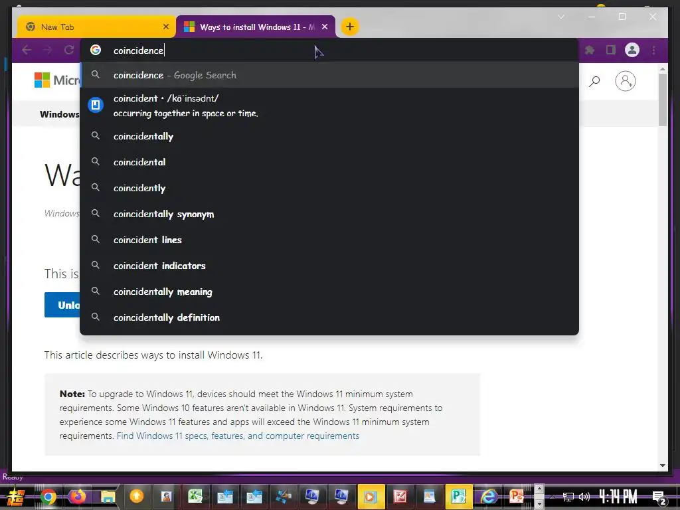Open Google Chrome from taskbar
This screenshot has width=680, height=510.
48,497
